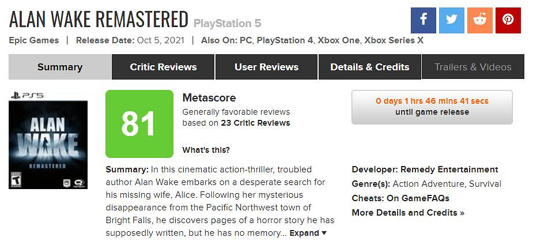Open the Trailers & Videos tab
This screenshot has width=533, height=245.
(x=472, y=67)
